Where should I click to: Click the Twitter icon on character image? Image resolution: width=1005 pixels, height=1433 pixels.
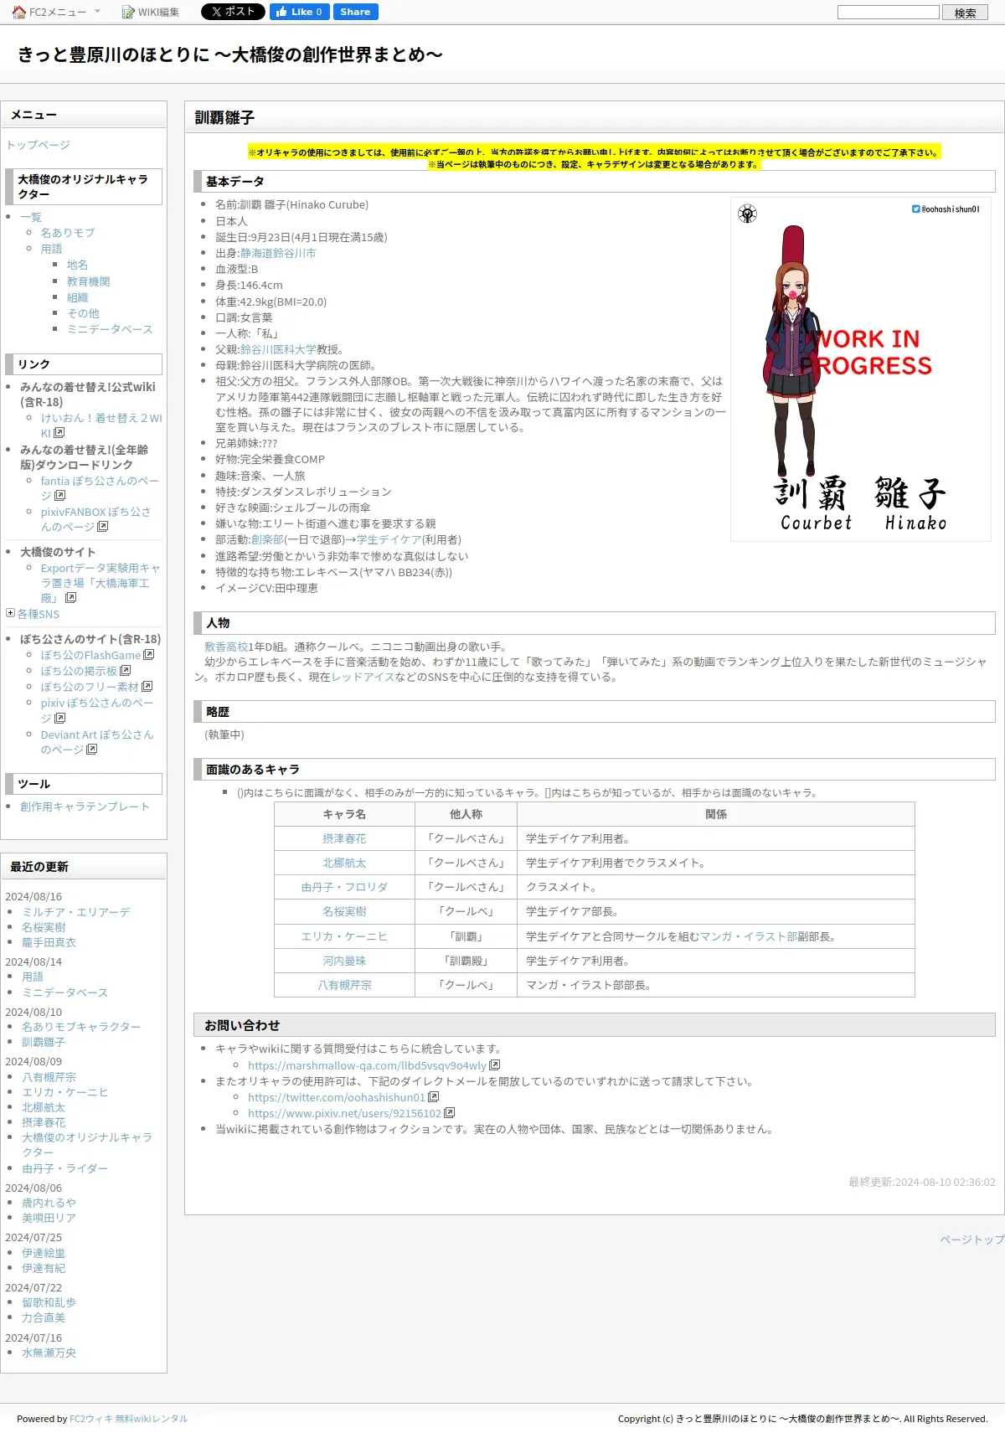point(915,209)
